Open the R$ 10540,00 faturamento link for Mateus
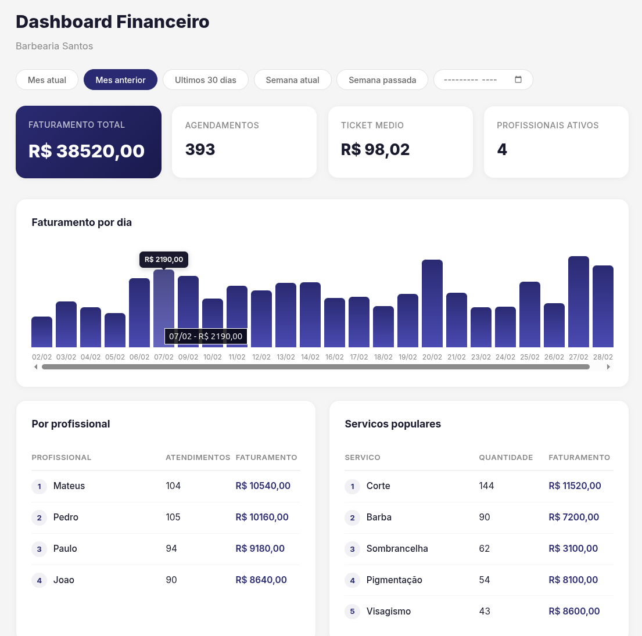 pos(263,486)
